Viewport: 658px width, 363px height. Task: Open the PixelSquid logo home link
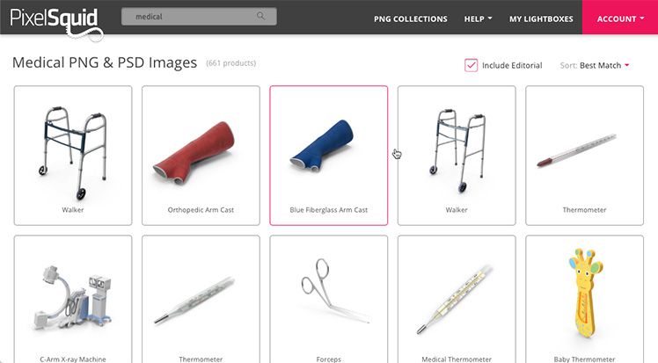pos(56,23)
